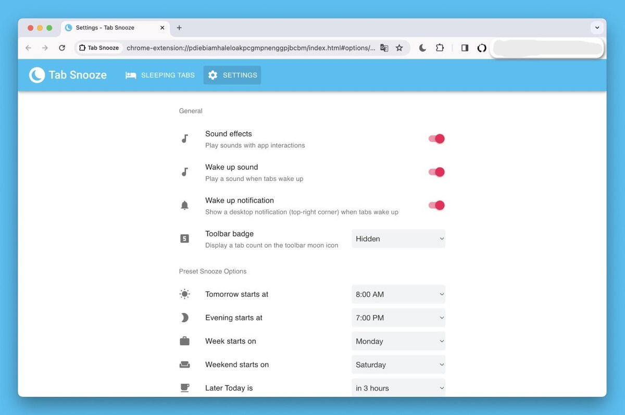The height and width of the screenshot is (415, 625).
Task: Expand the Week starts on dropdown
Action: [x=398, y=341]
